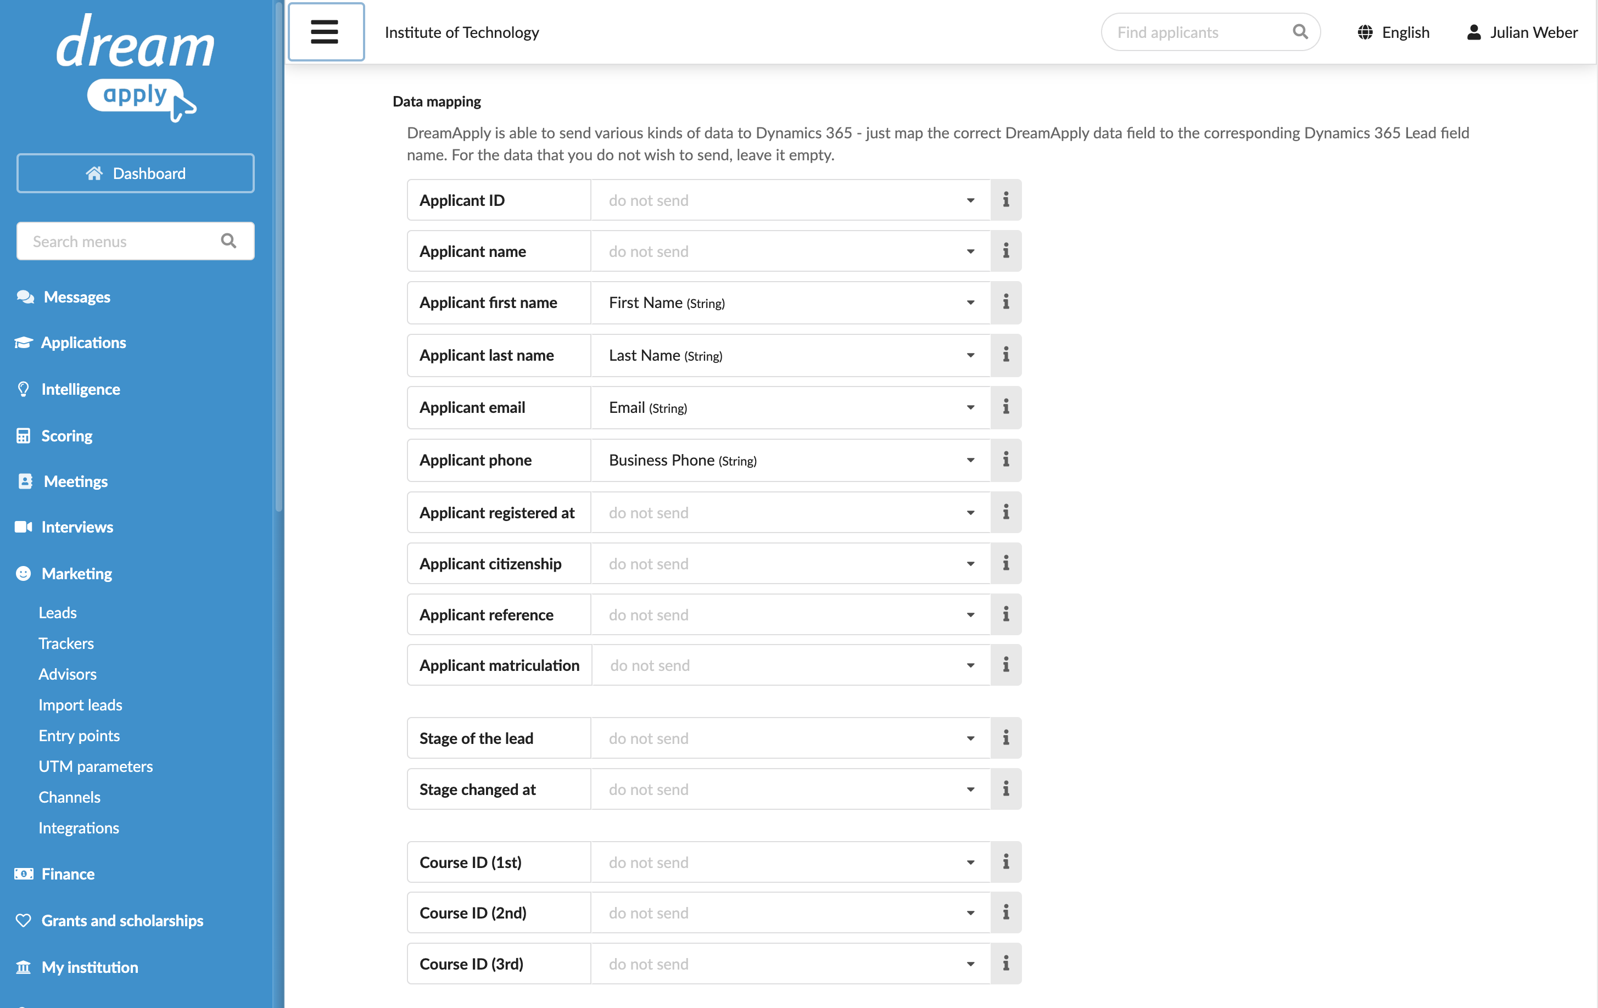Click info icon for Course ID (1st)
This screenshot has height=1008, width=1598.
pos(1005,862)
